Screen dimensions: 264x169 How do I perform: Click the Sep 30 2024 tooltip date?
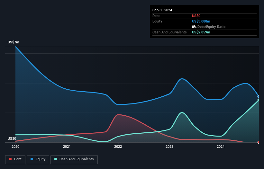[162, 10]
